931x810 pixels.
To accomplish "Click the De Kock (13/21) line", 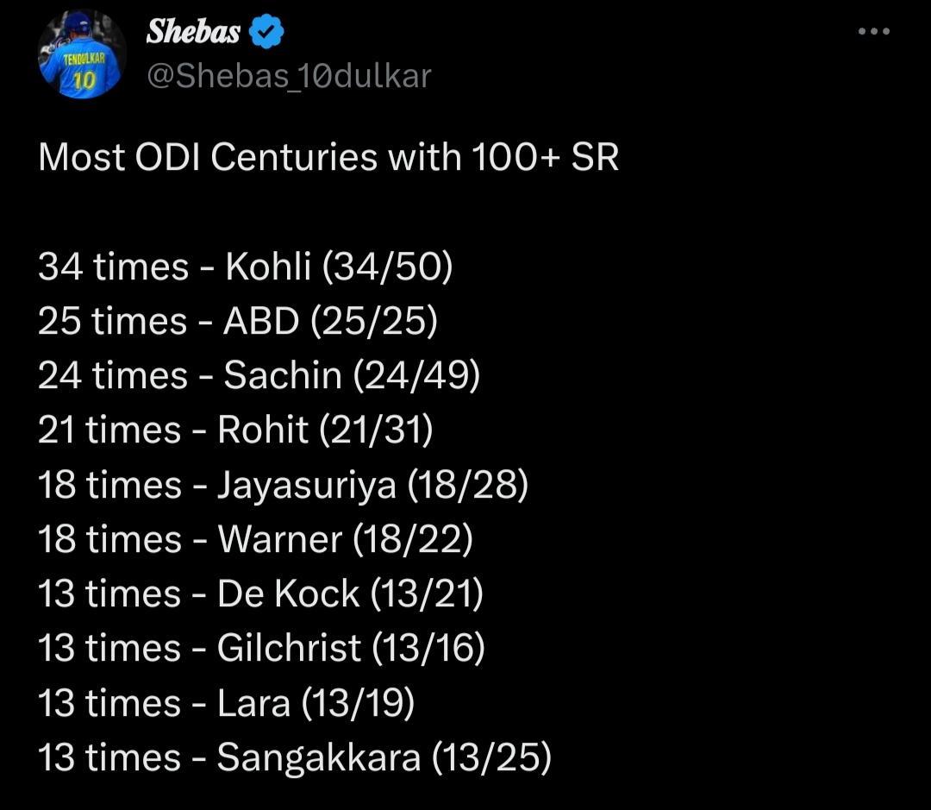I will click(260, 593).
